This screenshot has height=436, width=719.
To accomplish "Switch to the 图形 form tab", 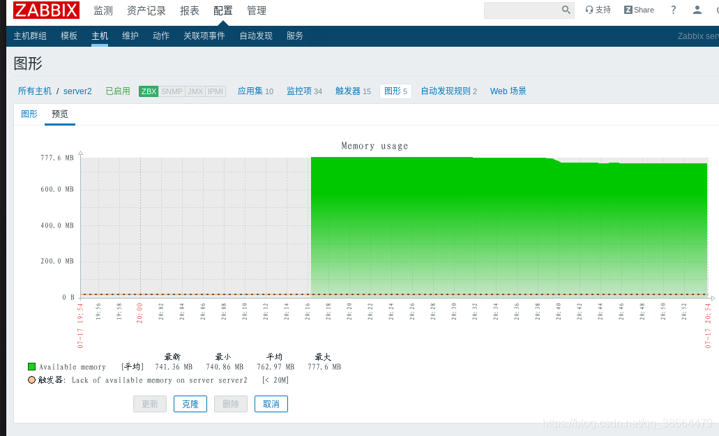I will (29, 114).
